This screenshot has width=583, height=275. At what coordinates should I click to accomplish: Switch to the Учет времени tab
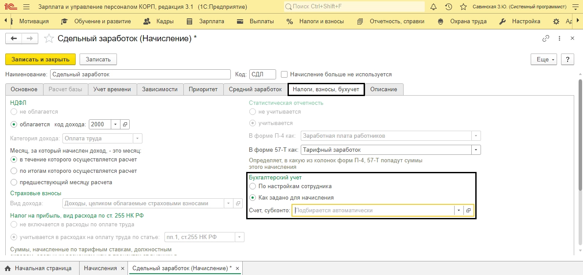click(x=112, y=89)
